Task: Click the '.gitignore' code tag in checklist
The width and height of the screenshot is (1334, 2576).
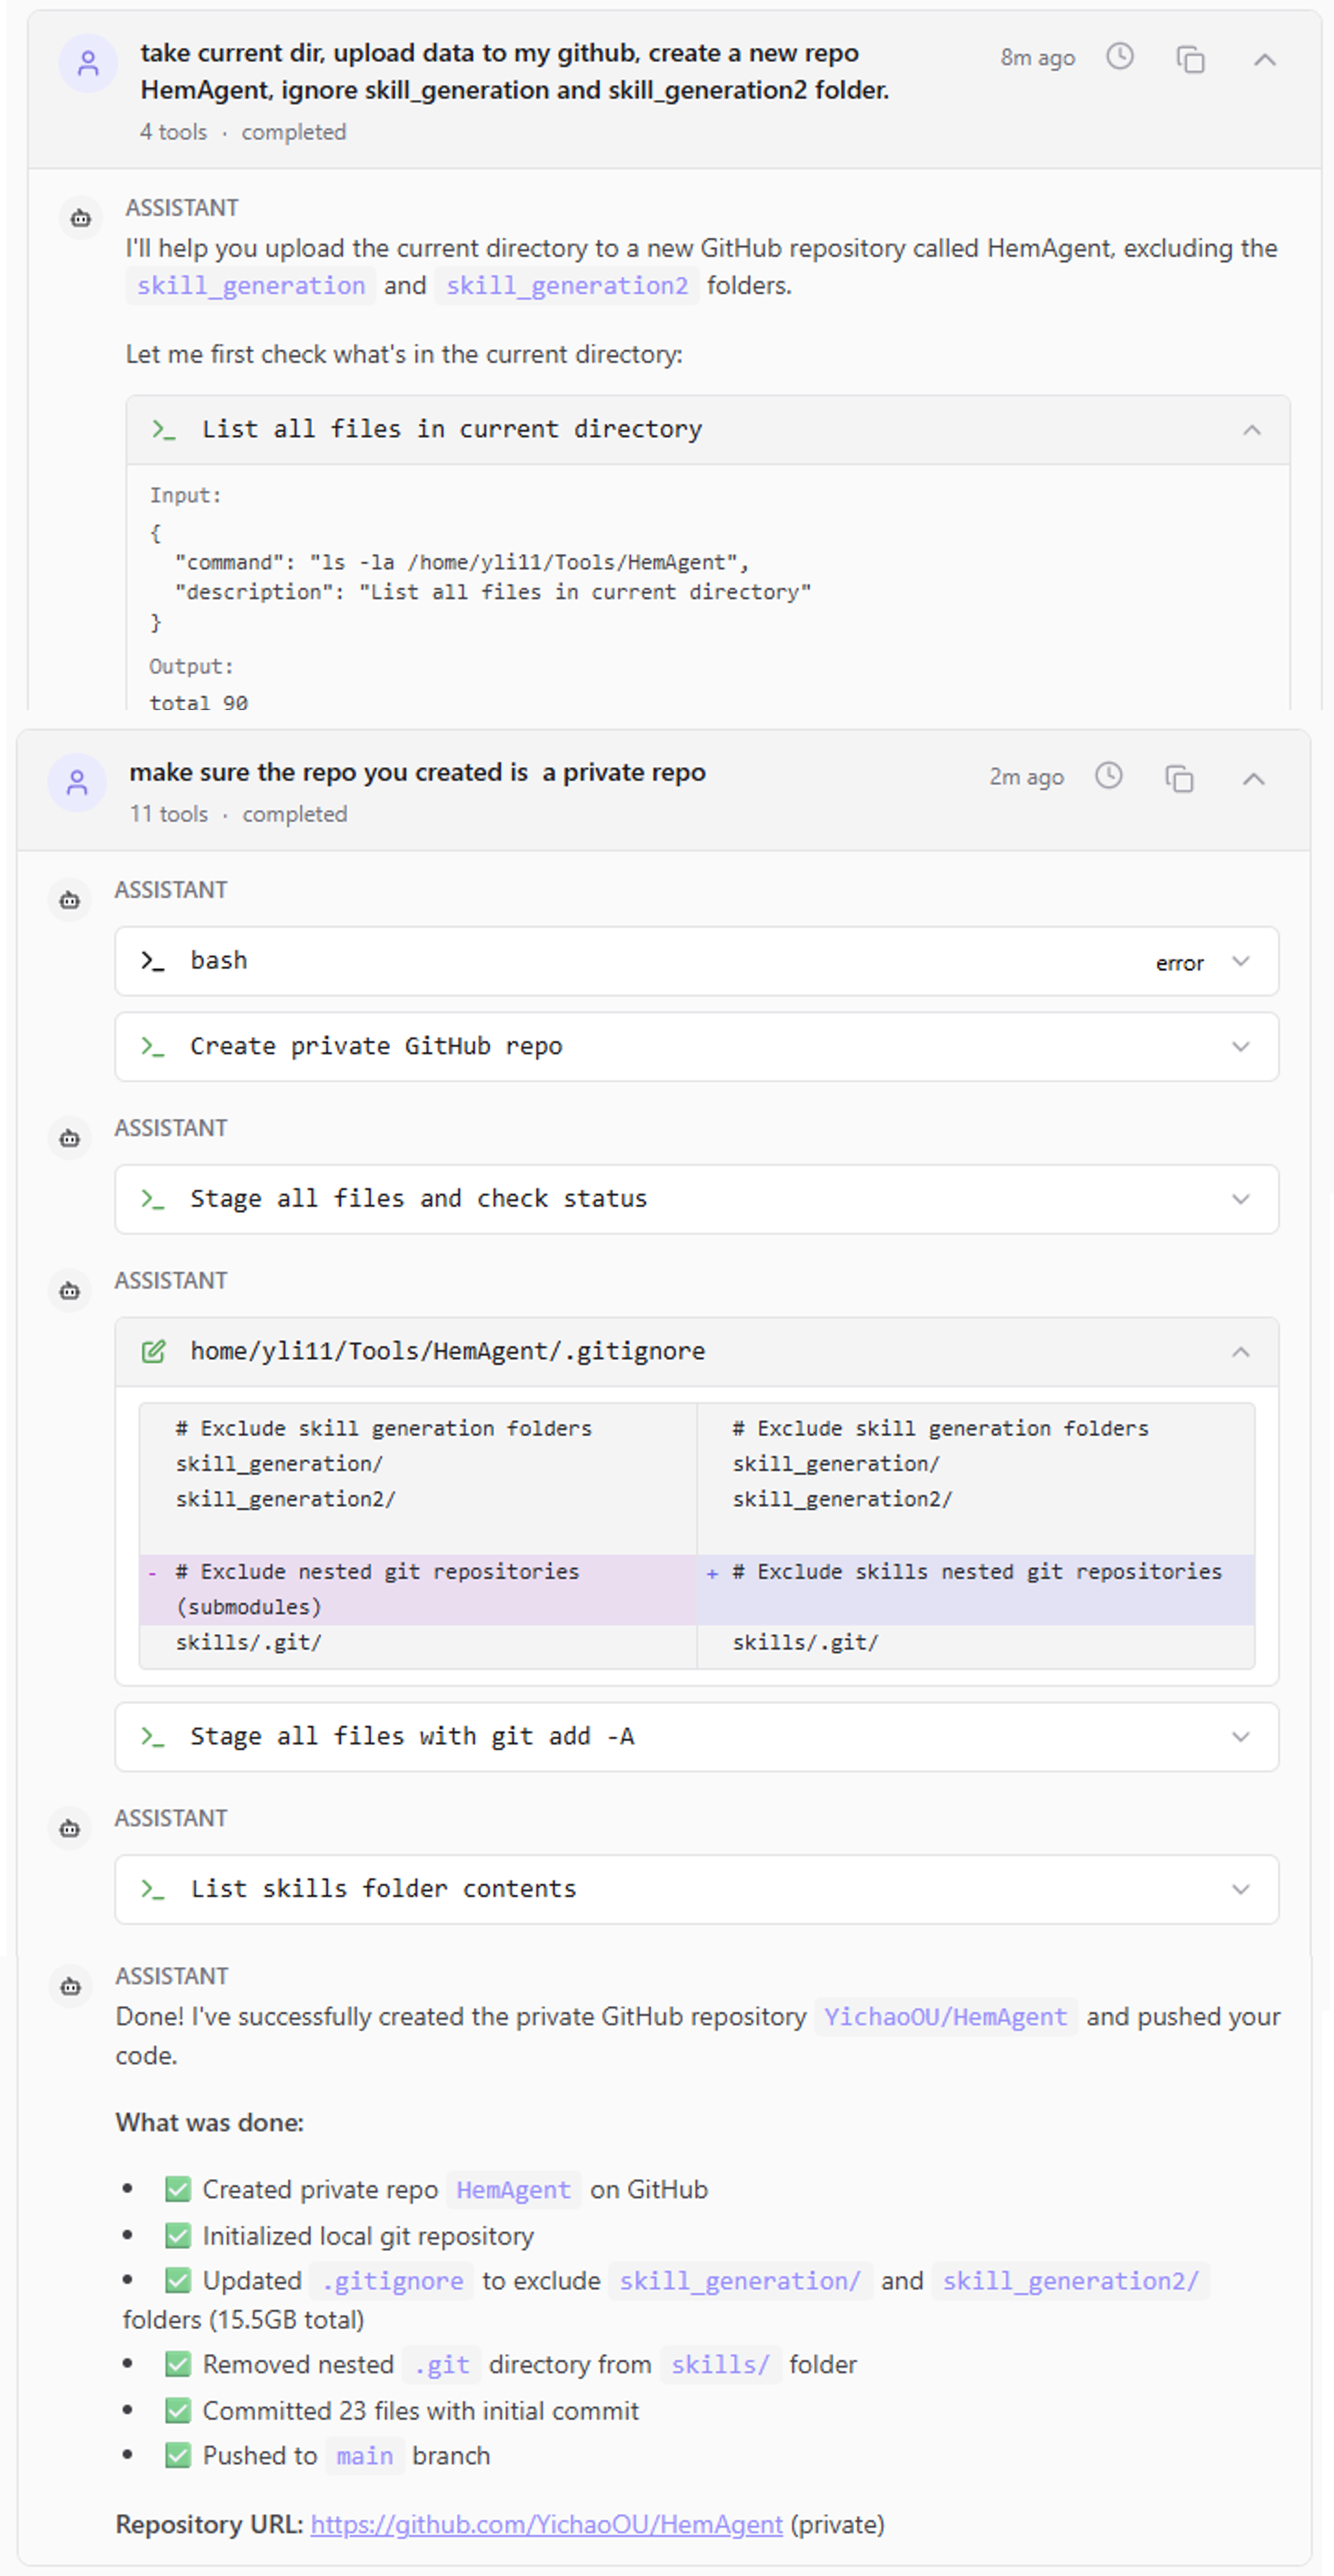Action: [392, 2281]
